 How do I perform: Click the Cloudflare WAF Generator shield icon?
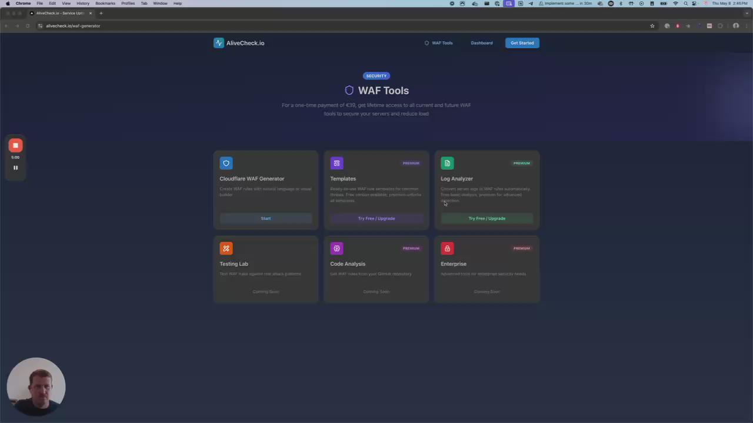point(226,163)
